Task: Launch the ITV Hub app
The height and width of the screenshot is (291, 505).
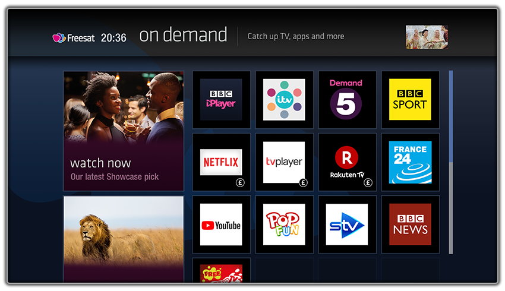Action: coord(284,100)
